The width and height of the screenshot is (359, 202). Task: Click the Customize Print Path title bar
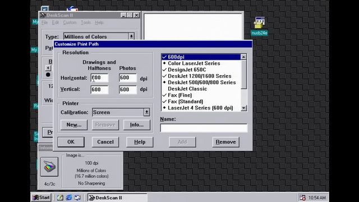[x=153, y=44]
